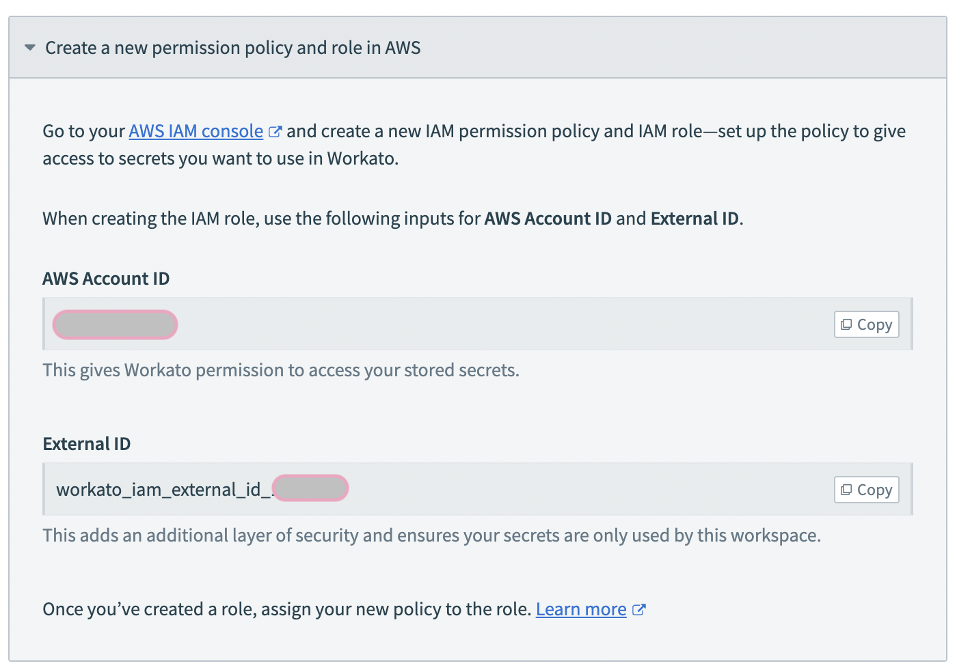
Task: Follow the Learn more link
Action: point(581,608)
